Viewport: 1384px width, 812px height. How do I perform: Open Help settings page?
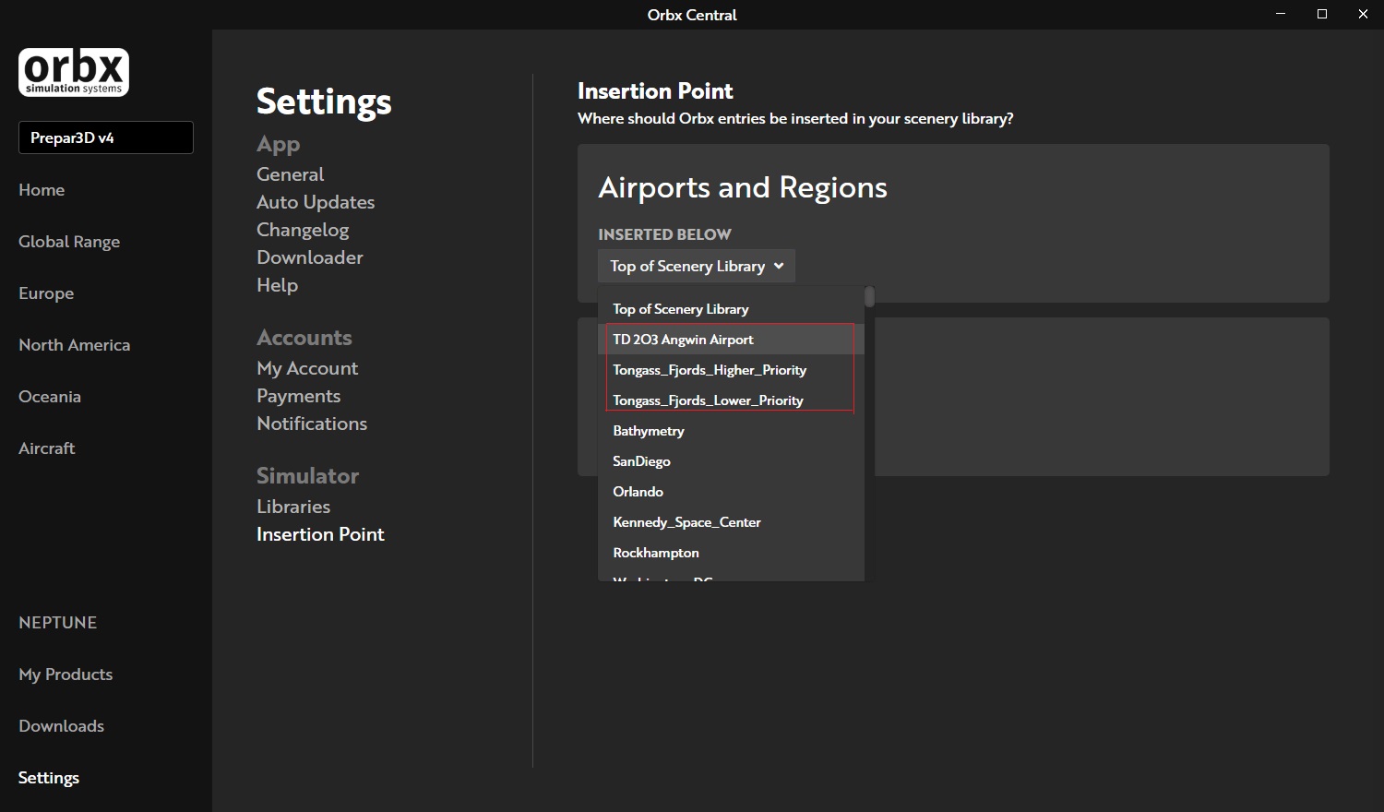pyautogui.click(x=277, y=284)
